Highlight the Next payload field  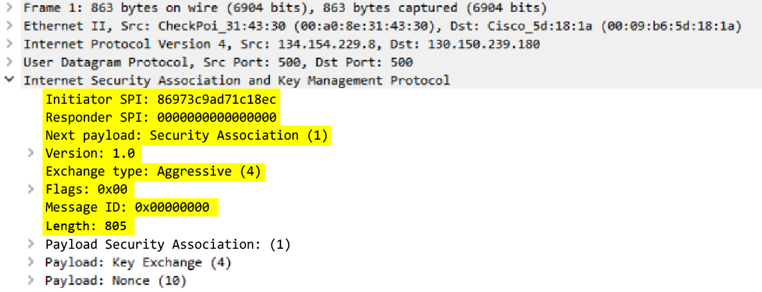[187, 136]
